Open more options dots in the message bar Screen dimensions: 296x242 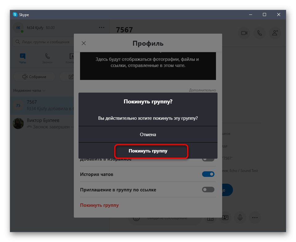[x=255, y=218]
